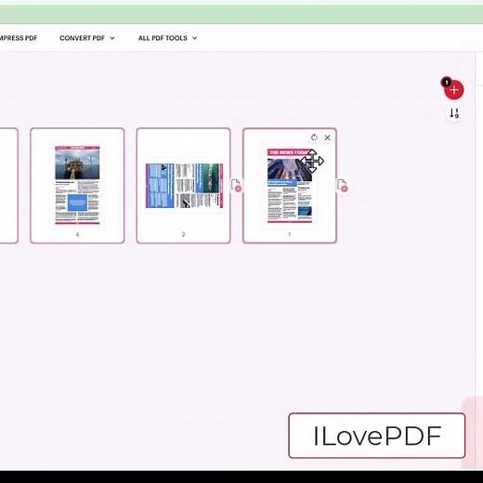
Task: Click the page number 1 label
Action: pos(290,234)
